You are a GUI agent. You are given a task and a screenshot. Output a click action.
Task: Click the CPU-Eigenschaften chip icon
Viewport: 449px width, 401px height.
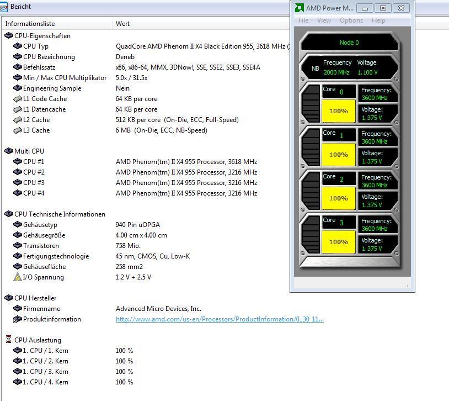(x=9, y=35)
